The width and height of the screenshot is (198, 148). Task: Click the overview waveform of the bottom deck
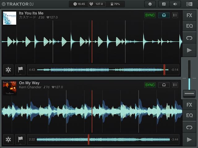tap(103, 139)
